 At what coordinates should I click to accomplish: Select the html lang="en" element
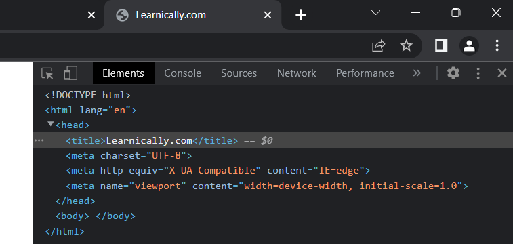pyautogui.click(x=91, y=110)
